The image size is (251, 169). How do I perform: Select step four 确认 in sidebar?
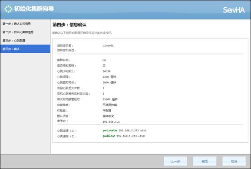(25, 49)
